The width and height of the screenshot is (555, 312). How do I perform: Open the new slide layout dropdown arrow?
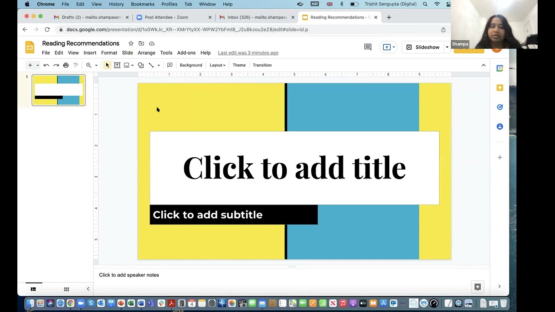pyautogui.click(x=38, y=65)
